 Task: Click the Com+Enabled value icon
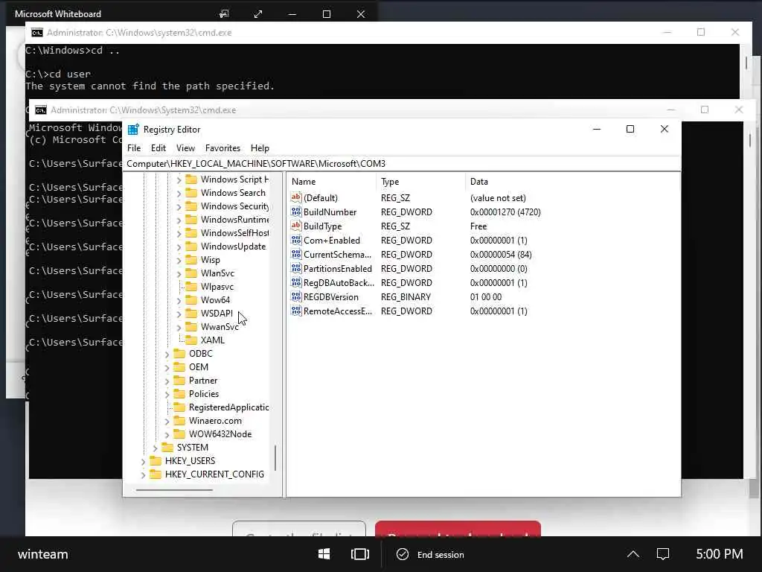(296, 240)
